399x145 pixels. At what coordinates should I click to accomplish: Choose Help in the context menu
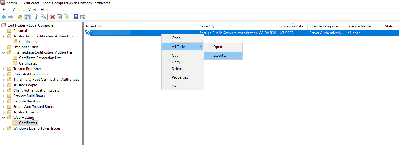(183, 86)
